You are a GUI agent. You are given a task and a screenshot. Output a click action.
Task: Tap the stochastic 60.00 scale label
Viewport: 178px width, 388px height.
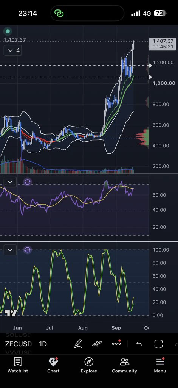click(x=159, y=276)
